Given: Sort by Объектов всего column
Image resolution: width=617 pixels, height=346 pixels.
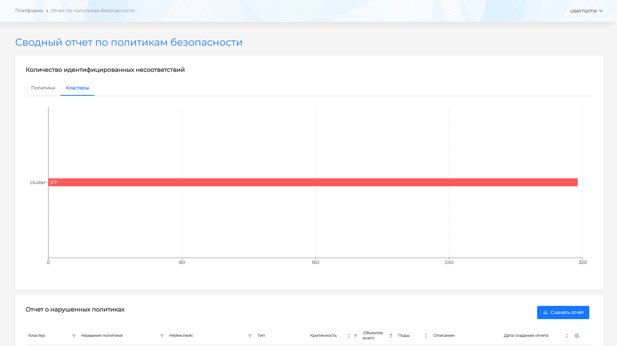Looking at the screenshot, I should point(391,336).
